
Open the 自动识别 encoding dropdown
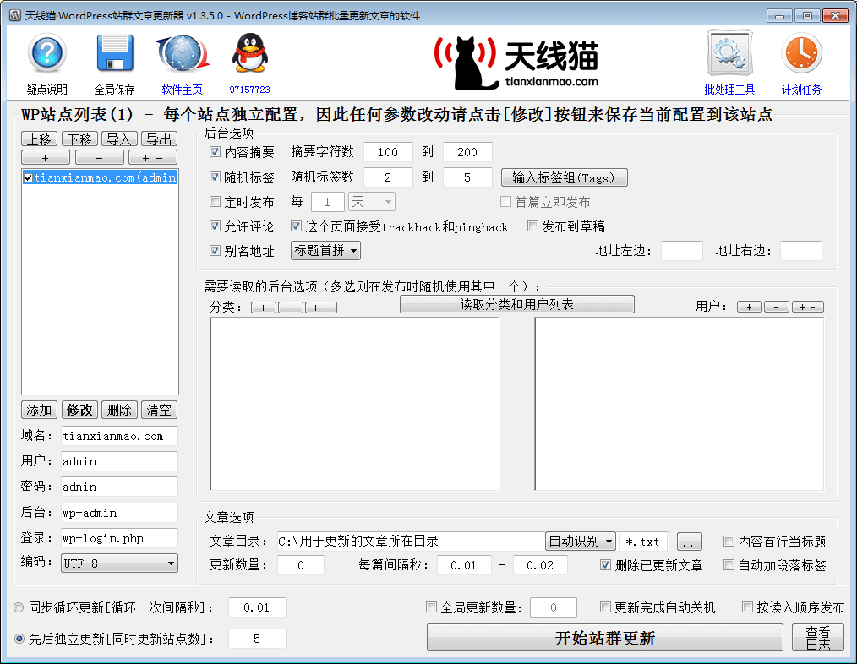(x=581, y=541)
